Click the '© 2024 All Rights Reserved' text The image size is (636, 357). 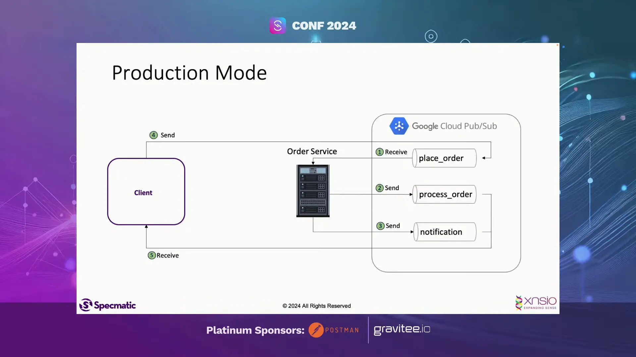pos(317,306)
